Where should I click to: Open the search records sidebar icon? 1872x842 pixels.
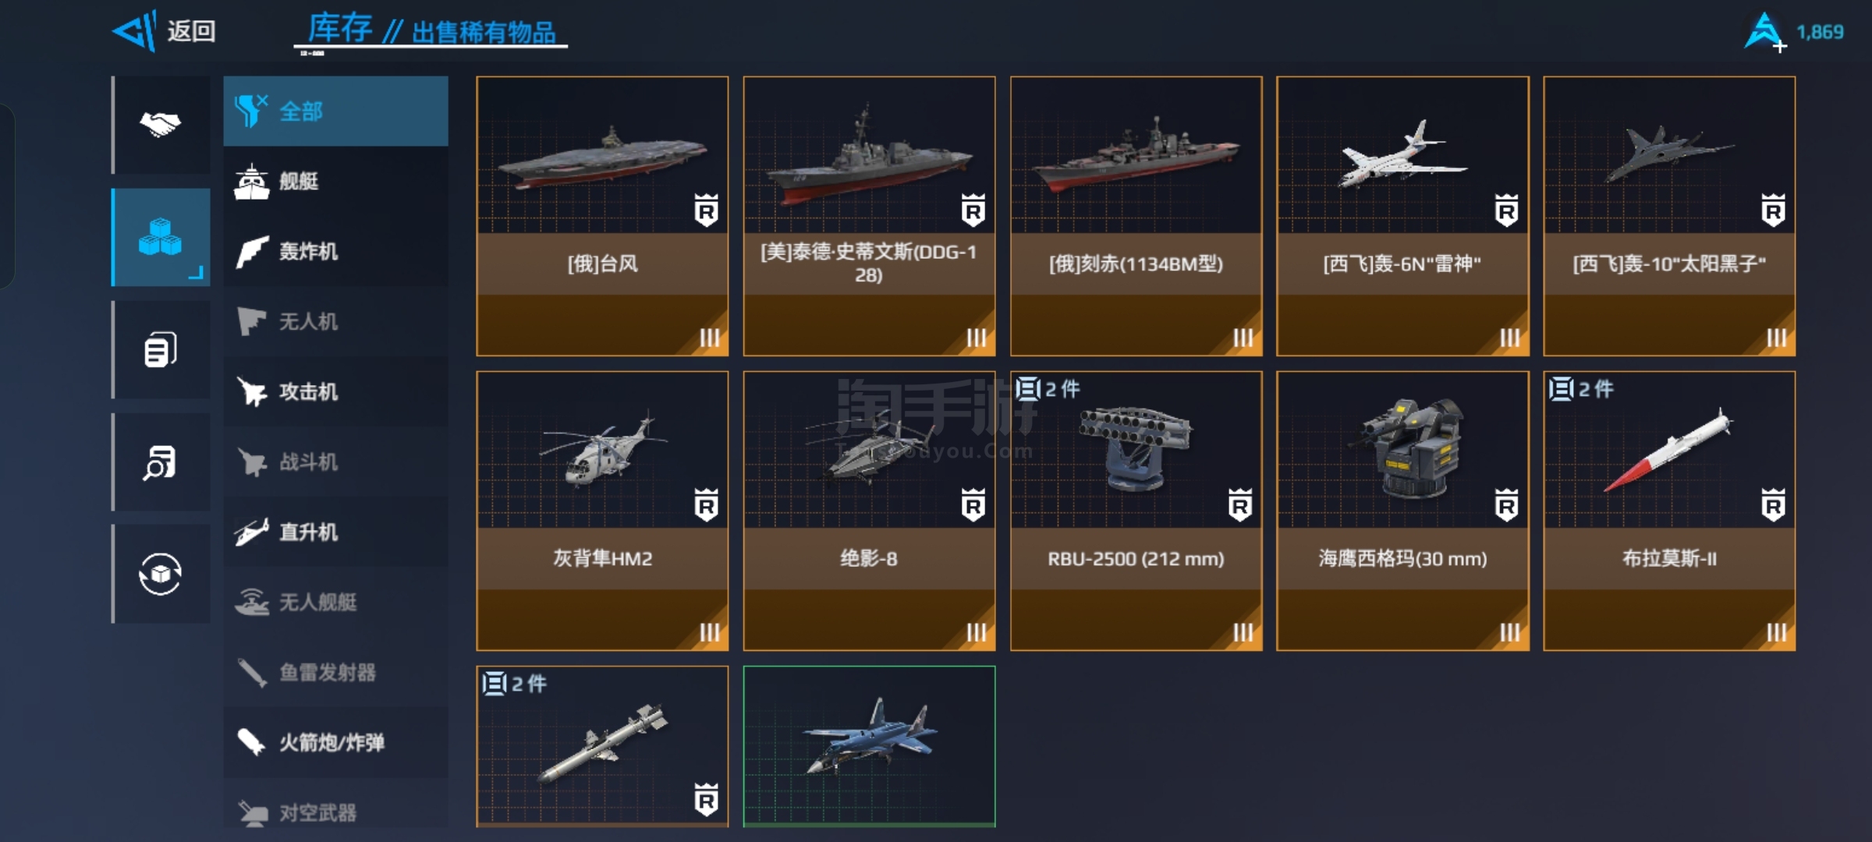click(161, 462)
